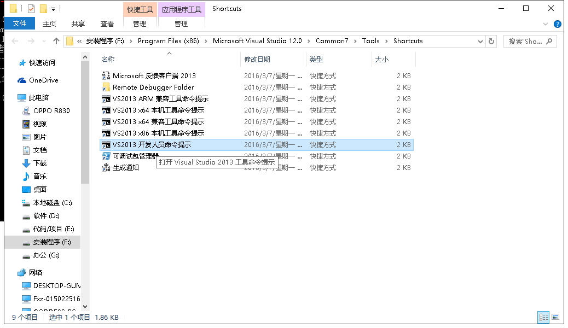Open the 文件 ribbon tab
The image size is (568, 328).
point(20,24)
